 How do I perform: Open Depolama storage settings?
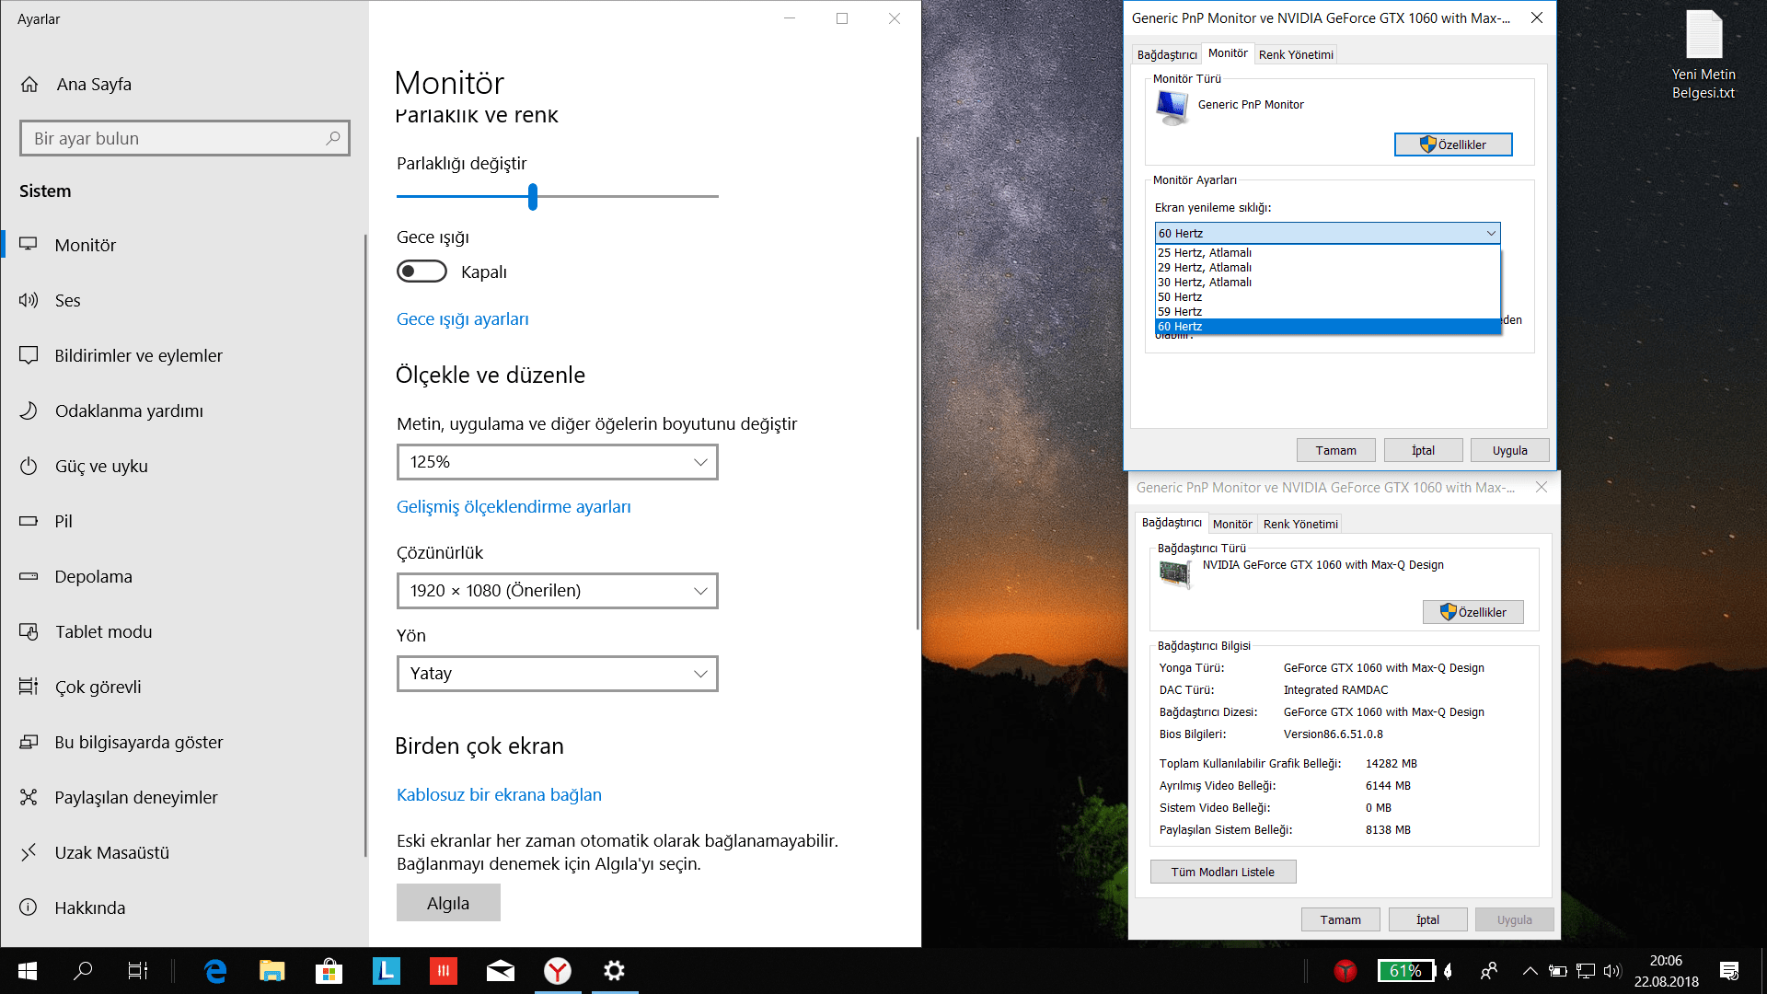[x=93, y=576]
